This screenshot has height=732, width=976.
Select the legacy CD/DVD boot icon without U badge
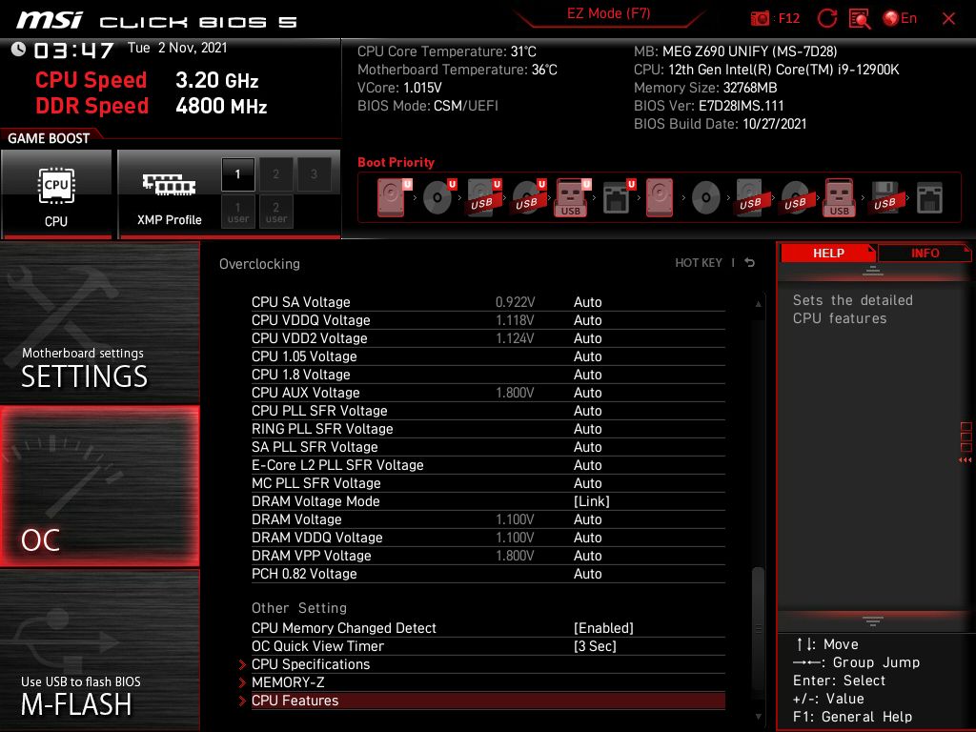(706, 198)
